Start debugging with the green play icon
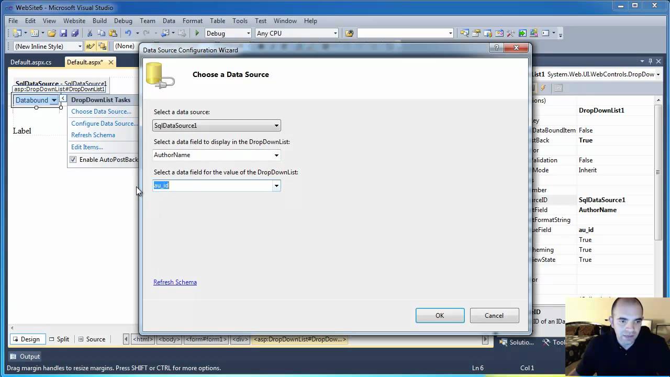This screenshot has width=670, height=377. [x=197, y=33]
